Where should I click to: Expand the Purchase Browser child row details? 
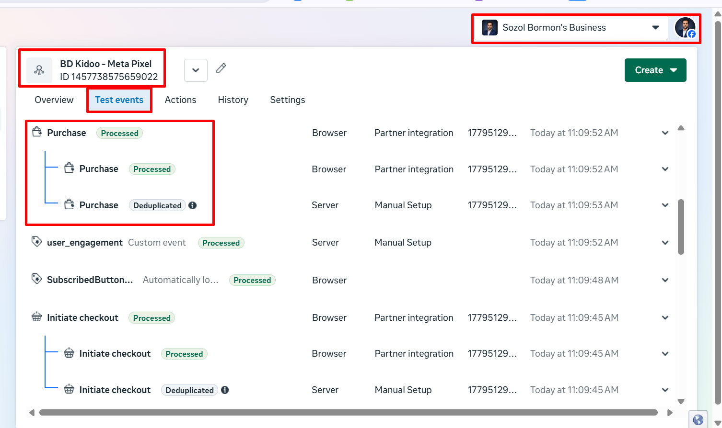[665, 169]
